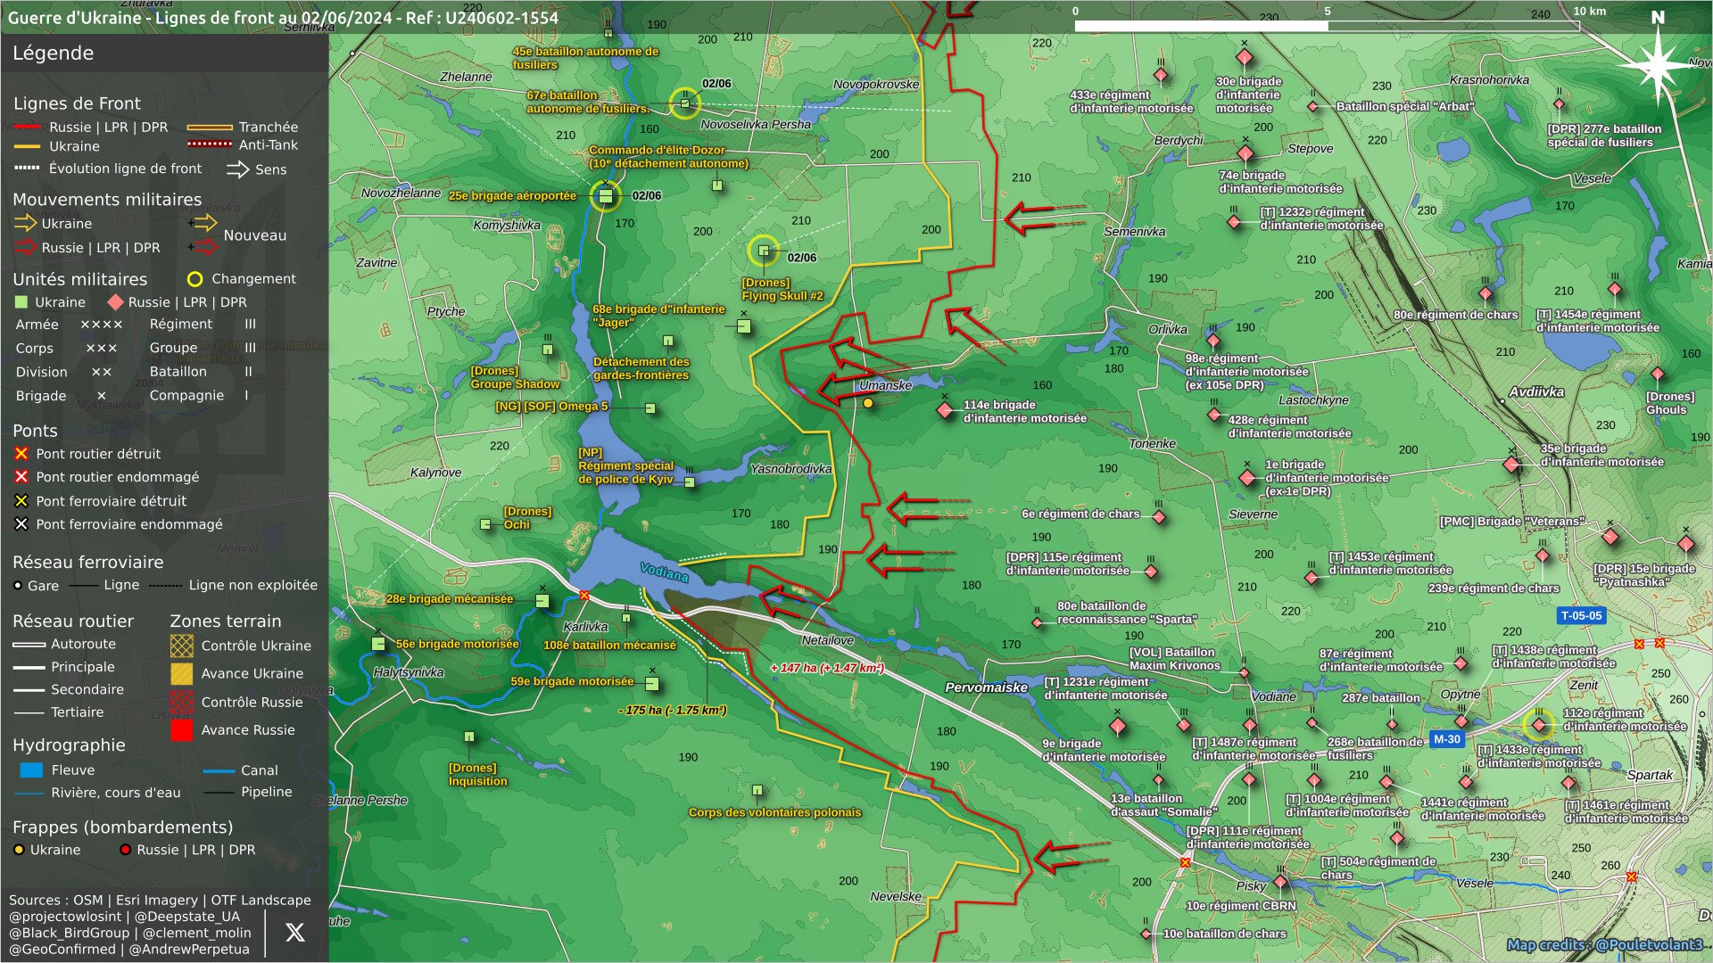Click the '80e bataillon de reconnaissance "Sparta"' label
The width and height of the screenshot is (1713, 963).
click(x=1127, y=613)
